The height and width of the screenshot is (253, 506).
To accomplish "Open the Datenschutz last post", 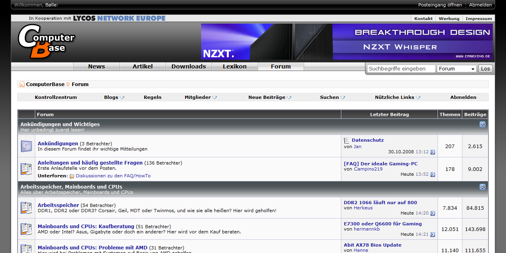I will coord(368,140).
